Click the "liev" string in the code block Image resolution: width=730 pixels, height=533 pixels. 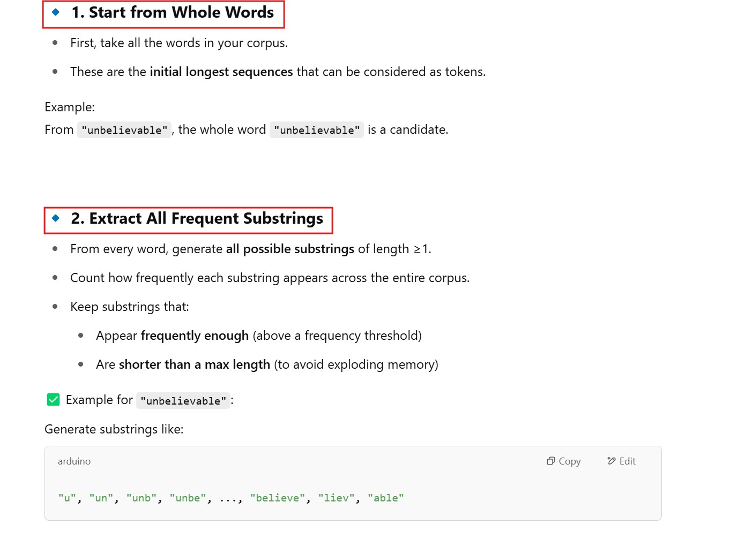pos(336,498)
